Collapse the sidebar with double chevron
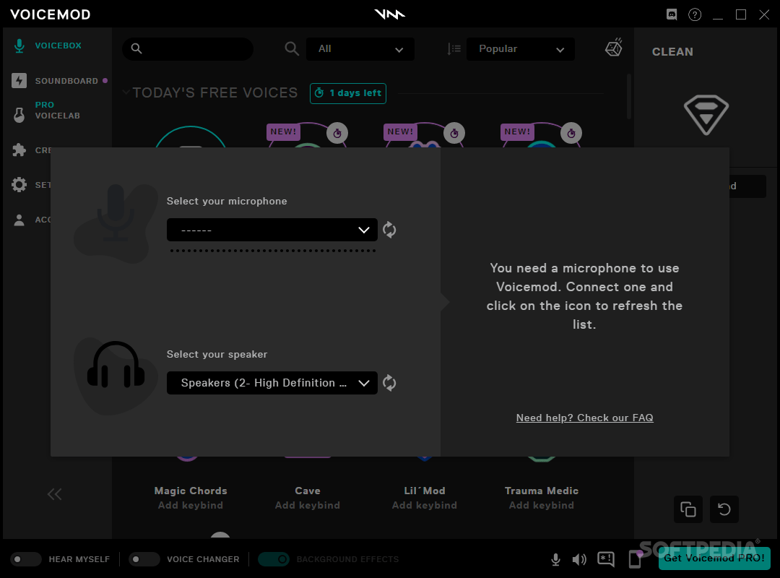Image resolution: width=780 pixels, height=578 pixels. click(55, 494)
